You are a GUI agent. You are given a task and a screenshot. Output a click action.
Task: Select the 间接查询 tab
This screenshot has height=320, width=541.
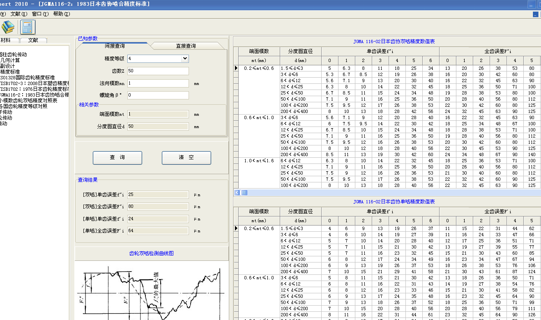115,46
